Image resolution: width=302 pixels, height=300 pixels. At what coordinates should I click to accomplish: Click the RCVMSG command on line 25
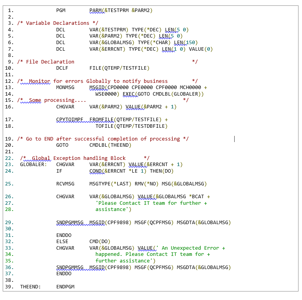65,184
